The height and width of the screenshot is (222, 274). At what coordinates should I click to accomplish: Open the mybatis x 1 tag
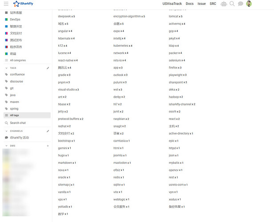click(x=176, y=163)
